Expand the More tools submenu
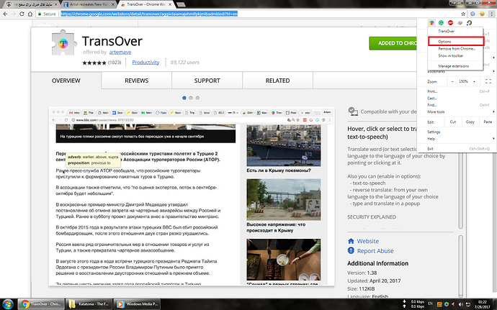 coord(457,111)
